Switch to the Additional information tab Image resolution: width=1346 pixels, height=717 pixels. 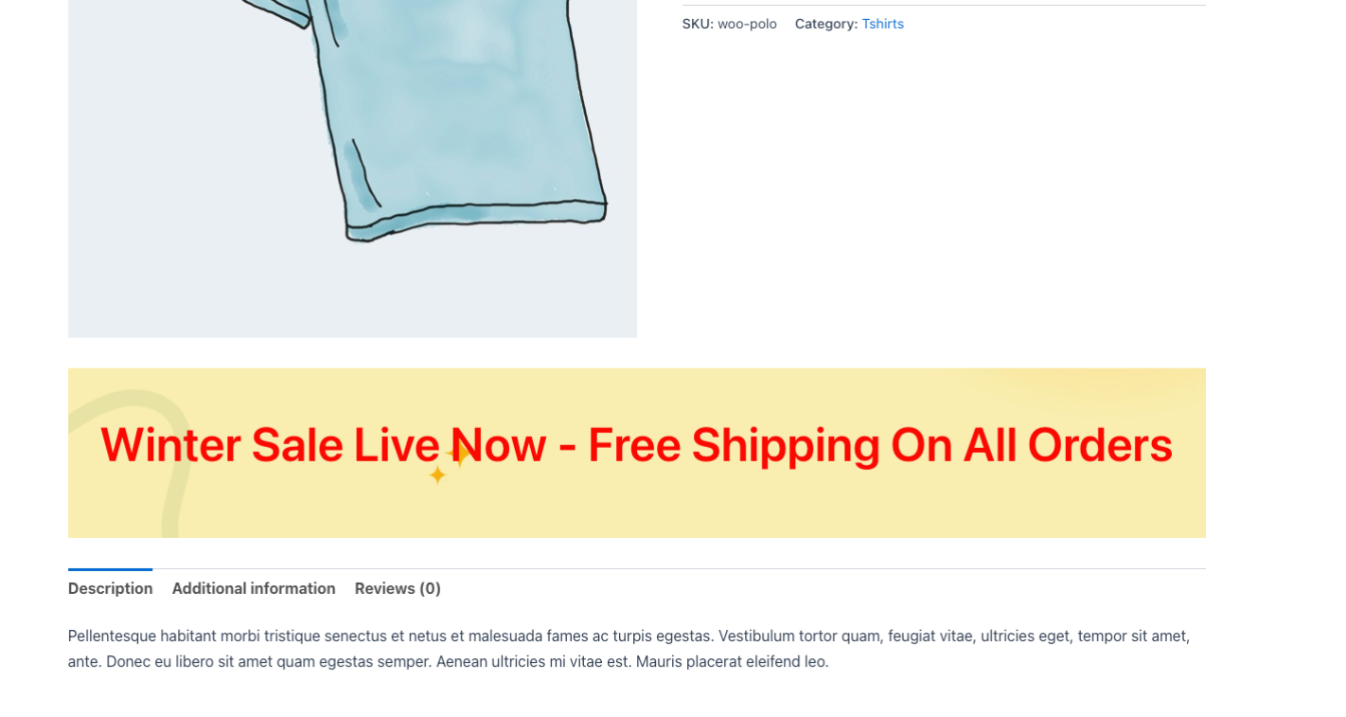pos(254,588)
